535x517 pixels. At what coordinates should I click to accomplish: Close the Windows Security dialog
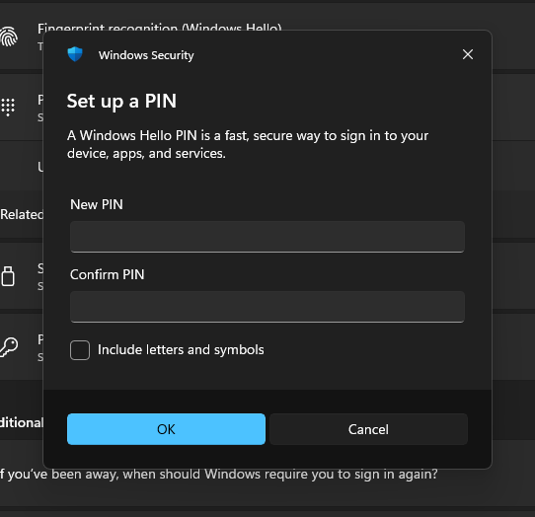[x=468, y=54]
